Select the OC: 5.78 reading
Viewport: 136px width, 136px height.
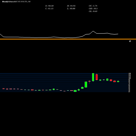point(93,6)
